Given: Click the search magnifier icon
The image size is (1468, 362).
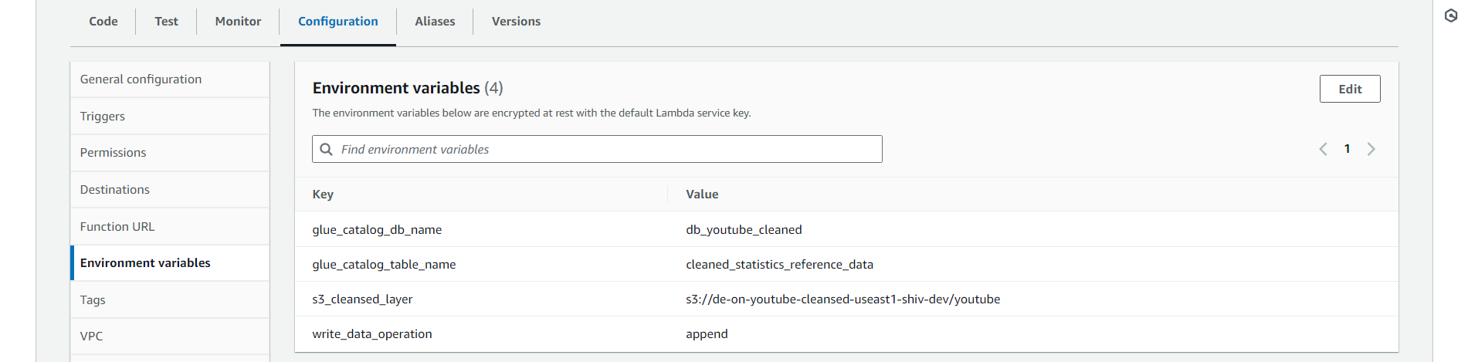Looking at the screenshot, I should coord(327,149).
